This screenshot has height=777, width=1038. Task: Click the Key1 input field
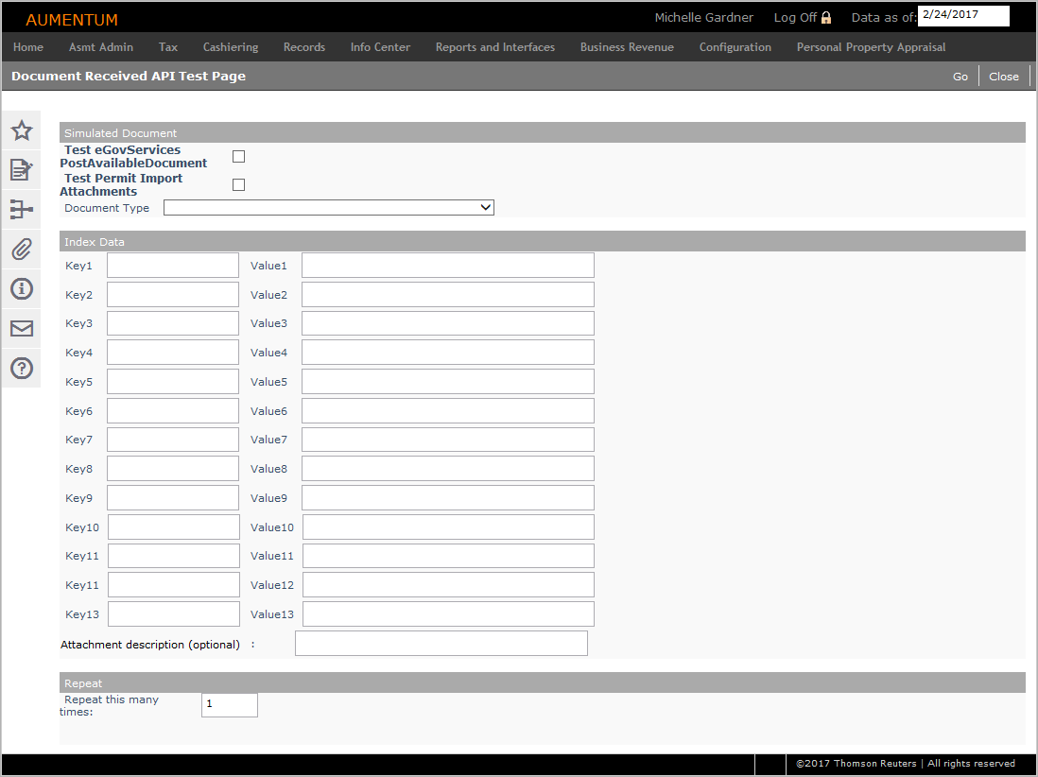[173, 266]
